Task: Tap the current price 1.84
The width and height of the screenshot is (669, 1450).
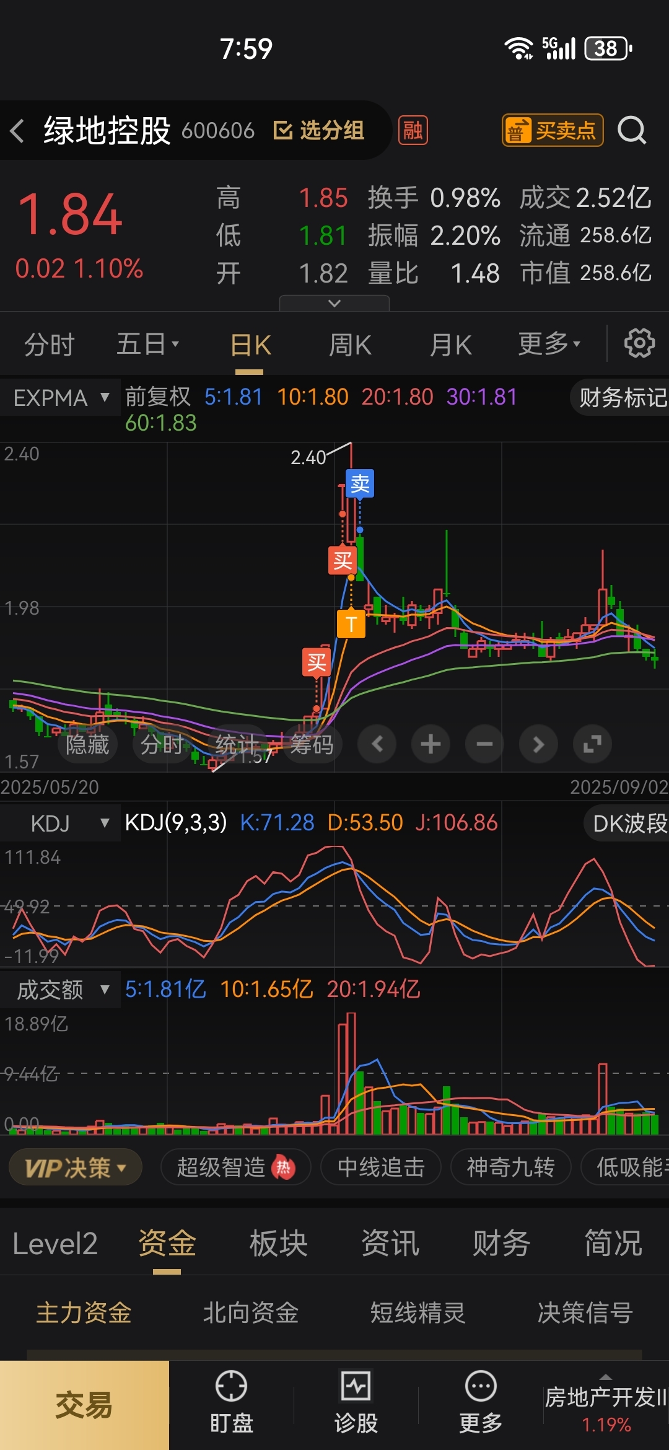Action: point(70,215)
